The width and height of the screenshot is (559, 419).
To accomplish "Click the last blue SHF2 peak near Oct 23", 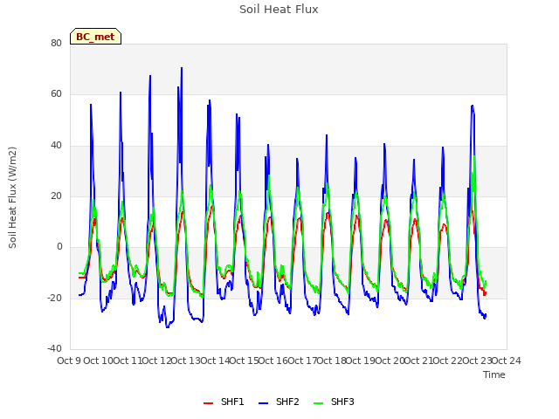I will coord(473,106).
